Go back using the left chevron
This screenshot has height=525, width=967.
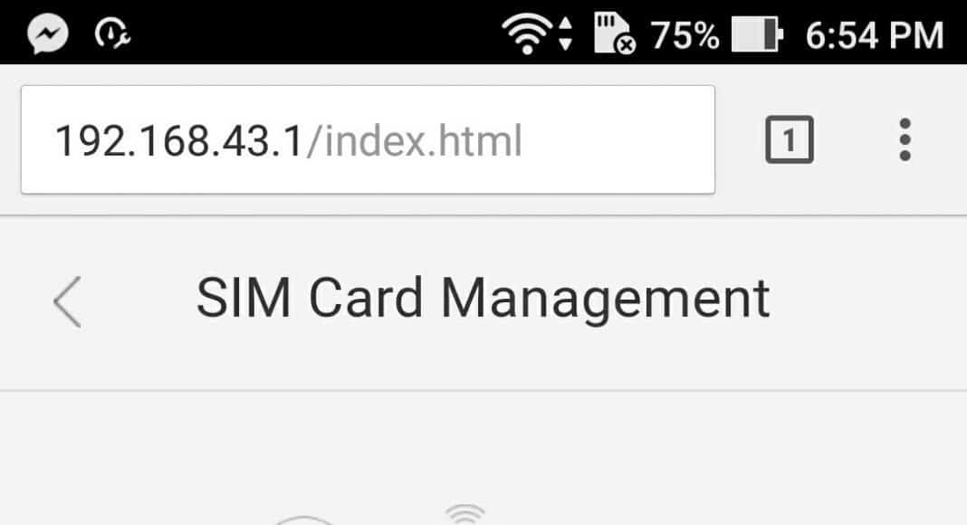(x=67, y=301)
